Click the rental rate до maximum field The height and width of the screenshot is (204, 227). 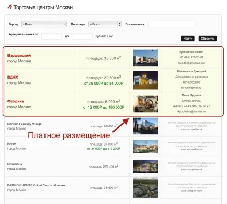click(x=82, y=36)
